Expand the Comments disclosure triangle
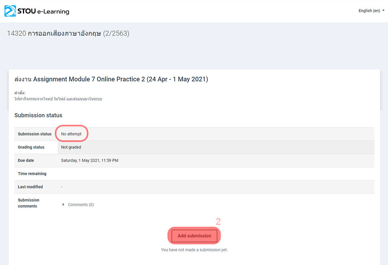388x265 pixels. point(64,205)
